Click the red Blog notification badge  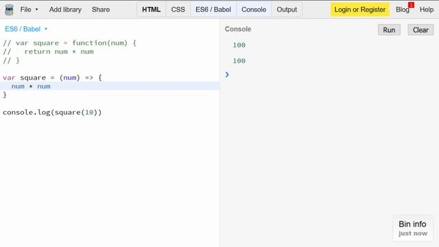point(411,5)
